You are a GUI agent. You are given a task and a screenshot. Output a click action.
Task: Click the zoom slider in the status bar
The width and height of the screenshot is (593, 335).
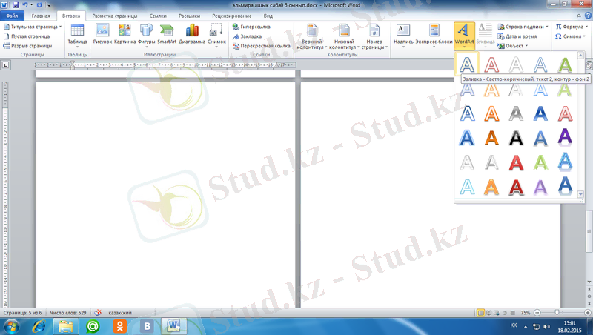pyautogui.click(x=557, y=313)
